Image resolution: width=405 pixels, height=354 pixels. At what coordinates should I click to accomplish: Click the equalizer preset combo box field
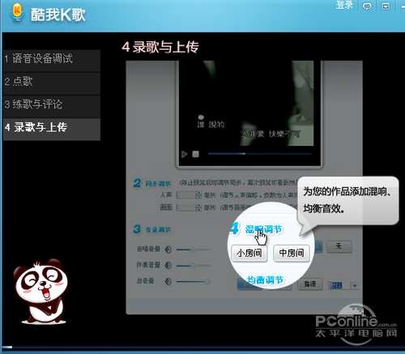[343, 285]
